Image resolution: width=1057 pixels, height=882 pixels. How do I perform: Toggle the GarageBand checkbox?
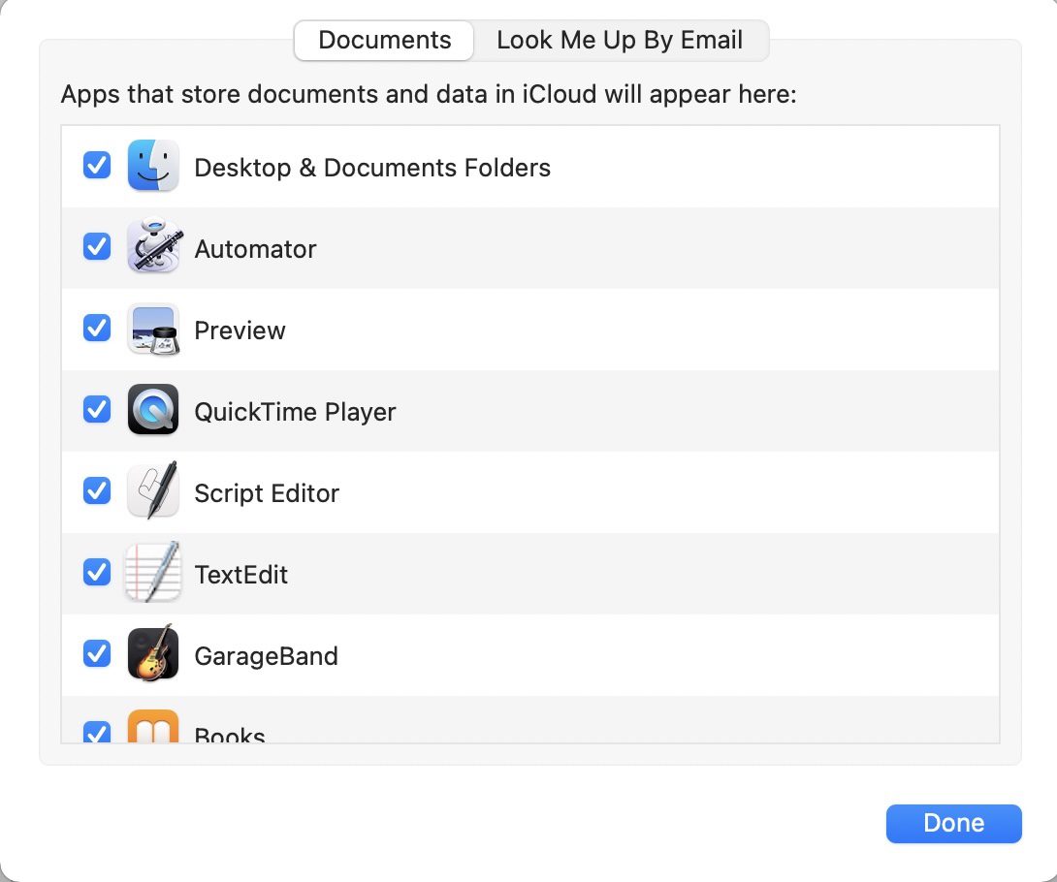pyautogui.click(x=97, y=654)
